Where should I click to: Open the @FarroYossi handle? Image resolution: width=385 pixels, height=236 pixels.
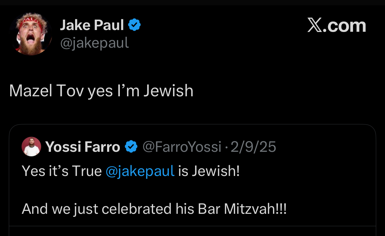click(x=182, y=147)
